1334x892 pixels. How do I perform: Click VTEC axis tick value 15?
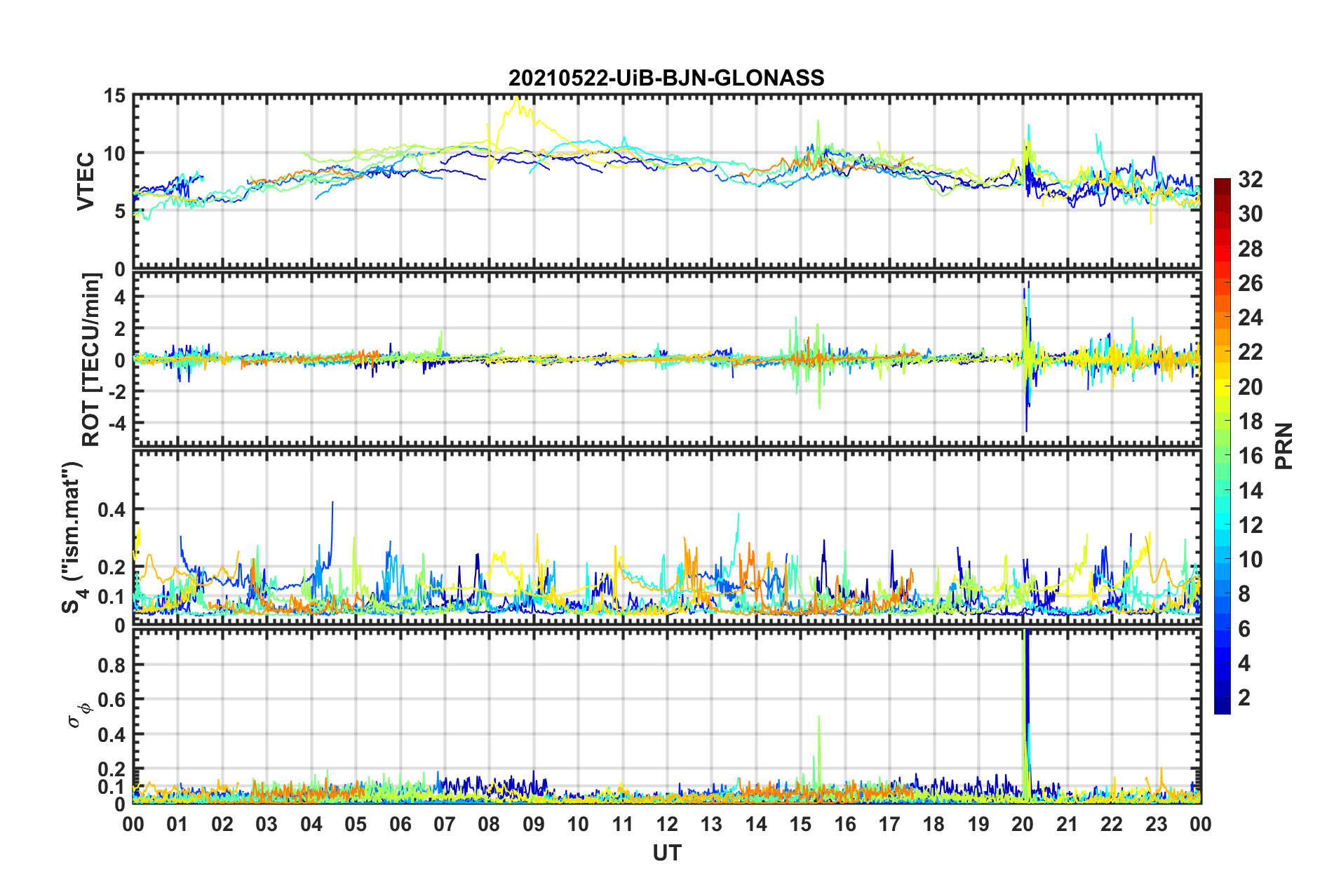[x=114, y=96]
